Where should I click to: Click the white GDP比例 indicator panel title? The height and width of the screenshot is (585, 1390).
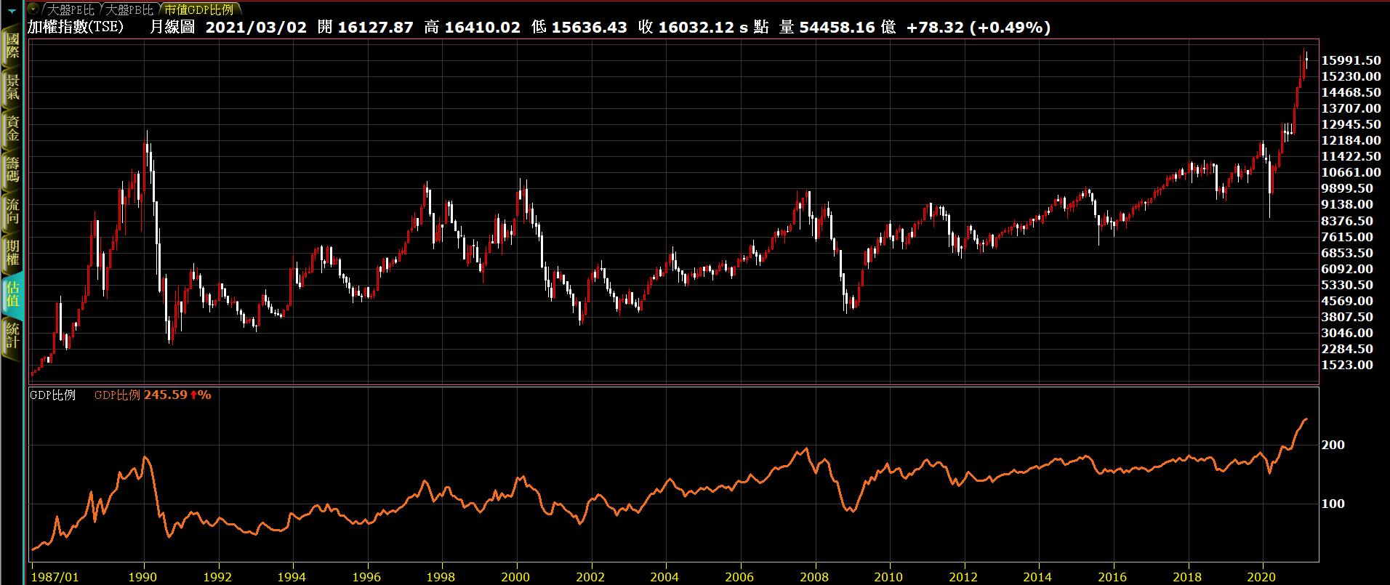coord(52,395)
